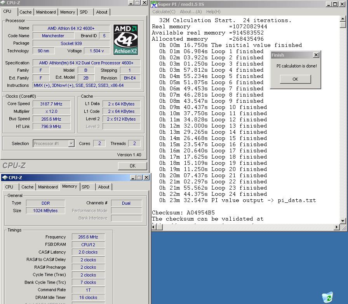Click Super PI horizontal scrollbar right arrow
The width and height of the screenshot is (348, 304).
pyautogui.click(x=337, y=227)
